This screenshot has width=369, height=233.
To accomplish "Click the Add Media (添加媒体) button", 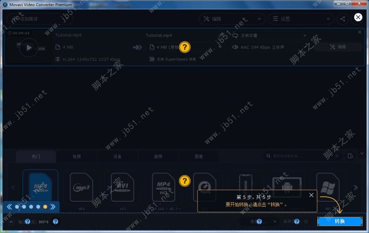I will tap(40, 19).
